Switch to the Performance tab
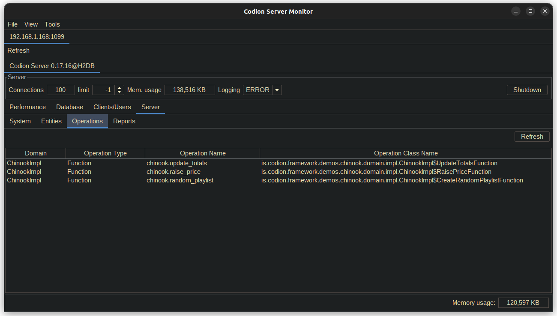This screenshot has width=557, height=316. [27, 107]
